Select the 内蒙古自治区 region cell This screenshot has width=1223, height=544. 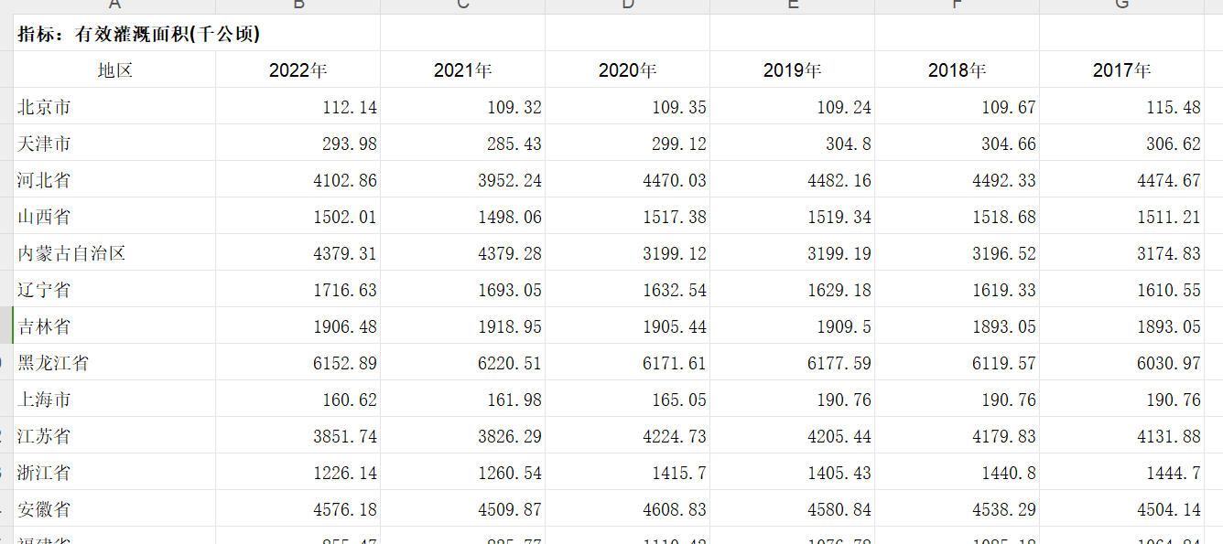pos(71,253)
